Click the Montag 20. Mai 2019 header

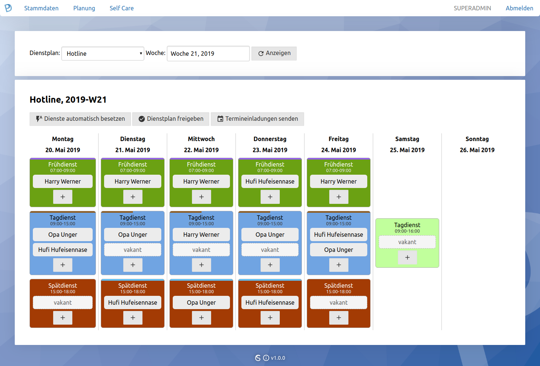click(x=63, y=144)
